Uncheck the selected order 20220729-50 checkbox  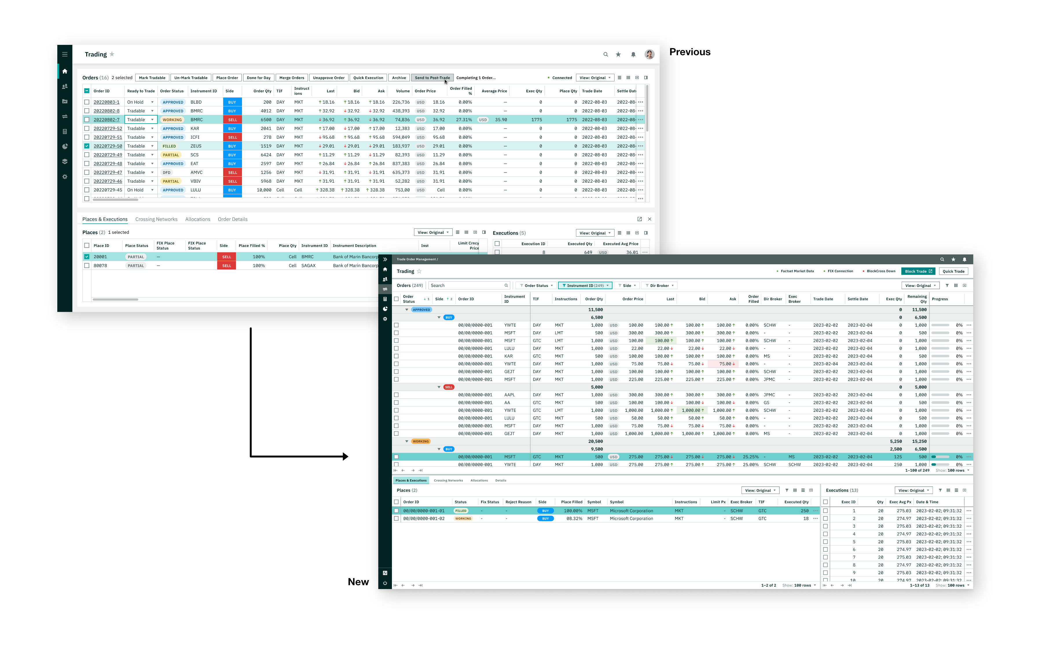87,146
